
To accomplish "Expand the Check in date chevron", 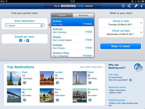I will click(x=141, y=23).
